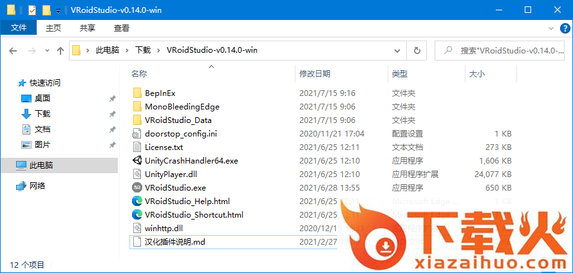Click the VRoidStudio_Shortcut.html Edge icon
This screenshot has height=273, width=573.
pos(137,214)
